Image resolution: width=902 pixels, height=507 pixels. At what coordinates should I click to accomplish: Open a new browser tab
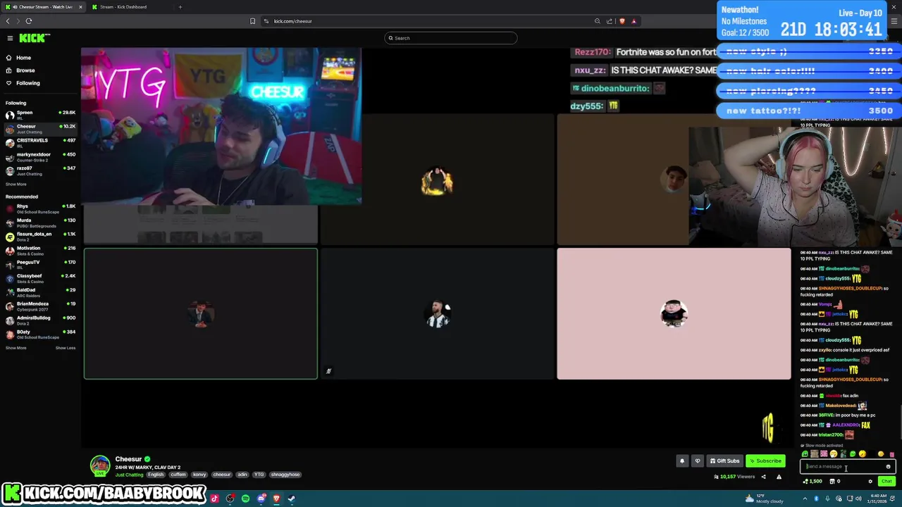(x=180, y=7)
